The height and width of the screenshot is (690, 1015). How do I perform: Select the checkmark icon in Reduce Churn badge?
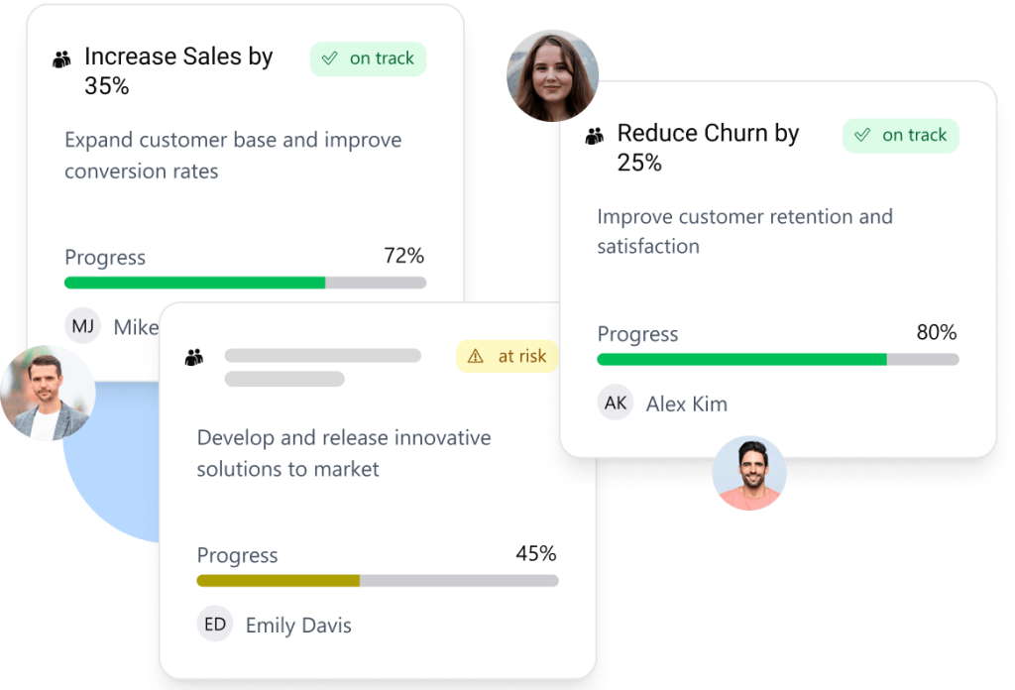tap(864, 135)
